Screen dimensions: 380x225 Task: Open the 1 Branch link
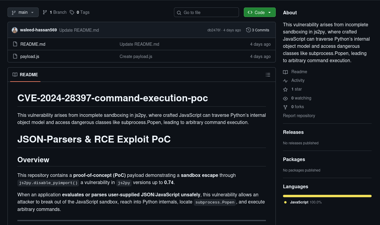point(55,12)
